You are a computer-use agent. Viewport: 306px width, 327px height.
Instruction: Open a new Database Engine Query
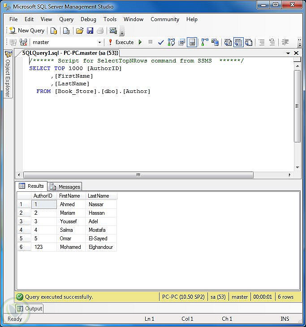[54, 31]
